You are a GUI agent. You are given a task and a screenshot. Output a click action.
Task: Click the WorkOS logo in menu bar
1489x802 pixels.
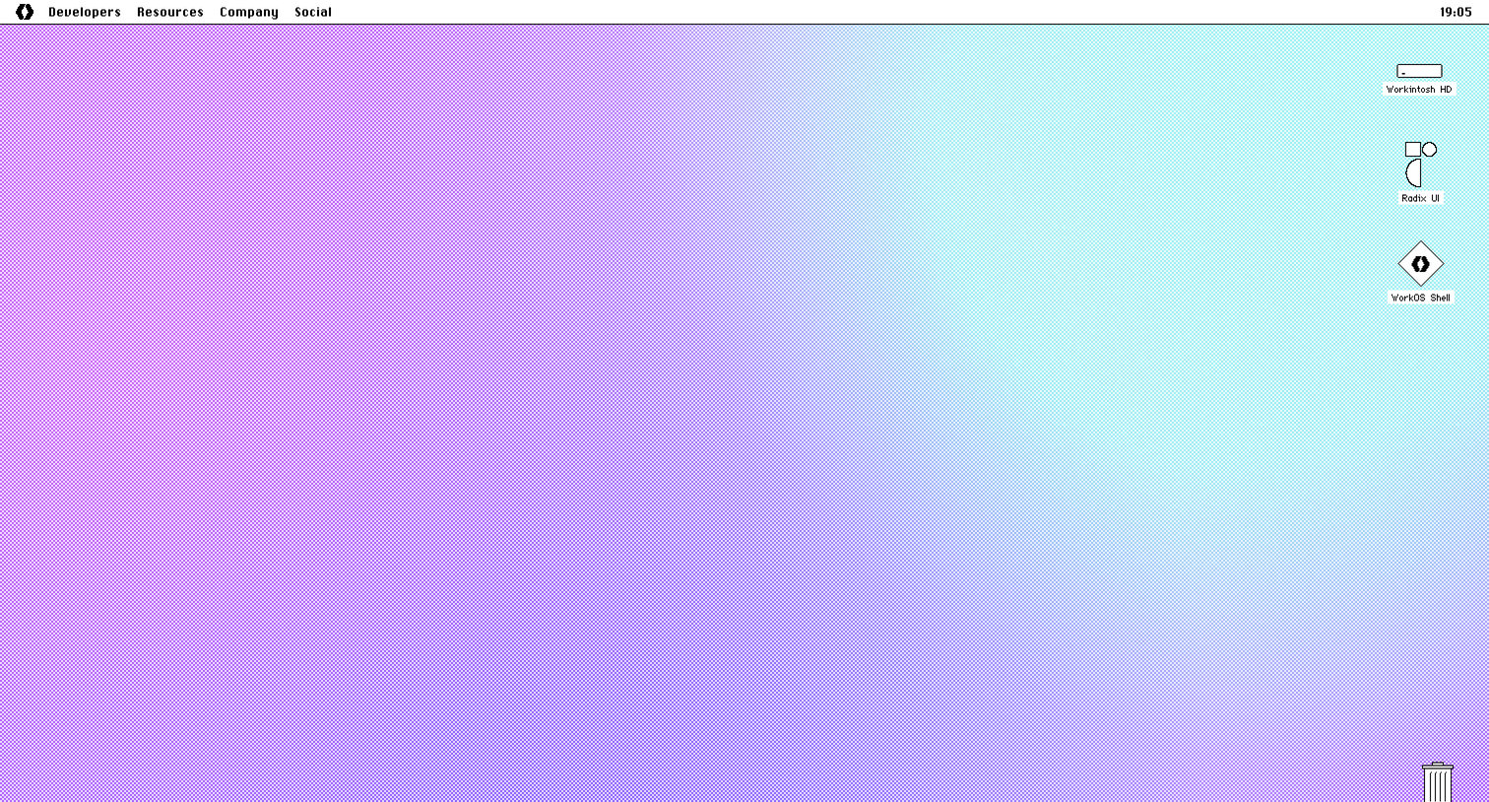pos(25,12)
